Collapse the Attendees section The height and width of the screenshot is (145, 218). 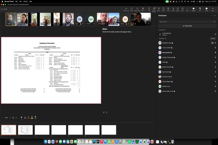tap(158, 38)
